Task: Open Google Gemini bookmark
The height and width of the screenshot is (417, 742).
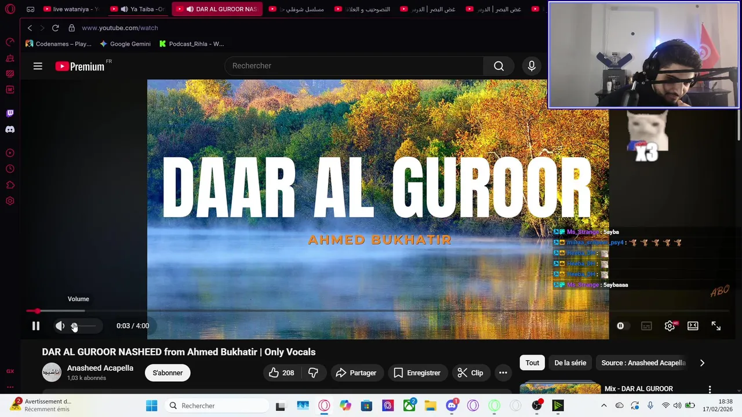Action: click(x=125, y=44)
